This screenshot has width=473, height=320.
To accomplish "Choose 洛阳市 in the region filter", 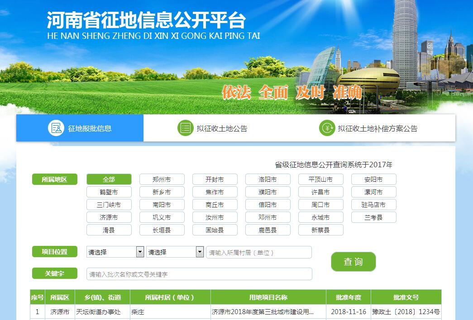I will [268, 179].
